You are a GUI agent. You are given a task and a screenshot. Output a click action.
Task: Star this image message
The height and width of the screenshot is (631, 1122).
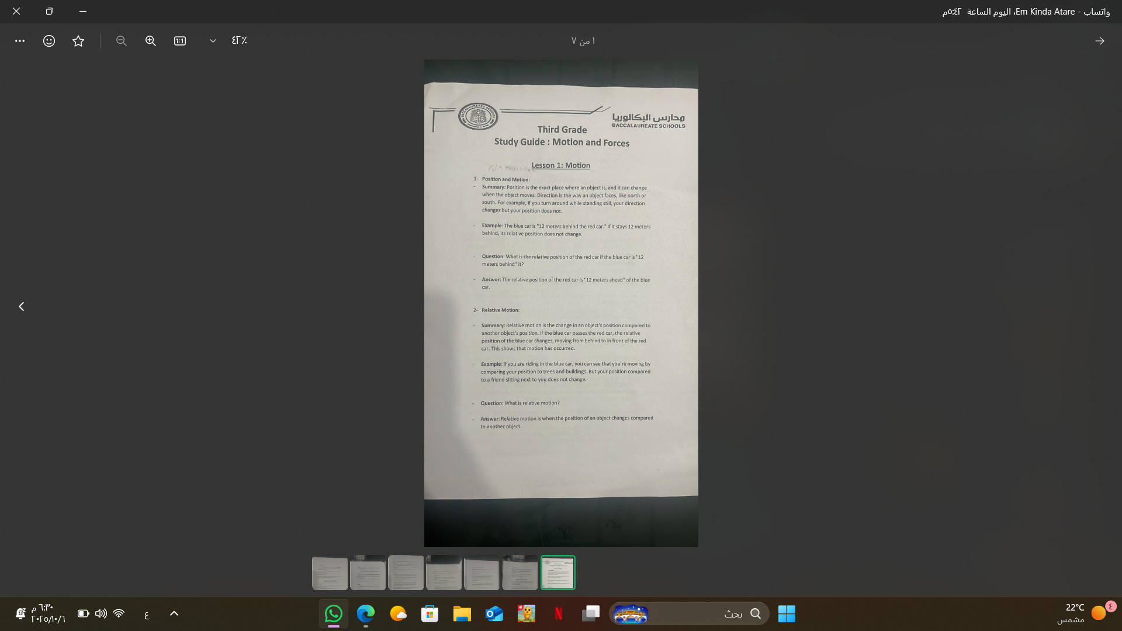click(78, 41)
